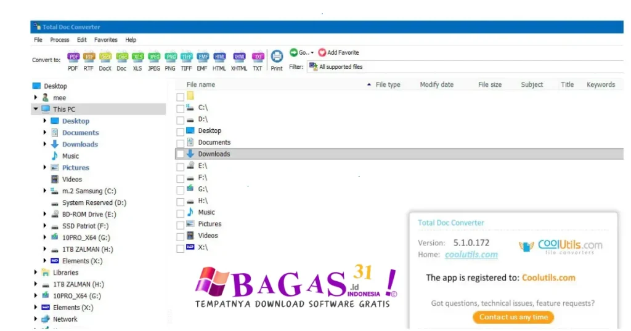
Task: Select the RTF conversion icon
Action: 89,57
